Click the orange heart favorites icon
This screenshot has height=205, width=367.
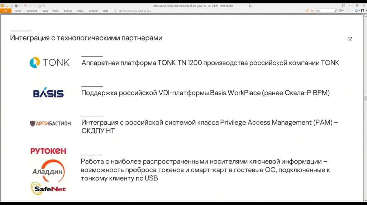point(307,11)
